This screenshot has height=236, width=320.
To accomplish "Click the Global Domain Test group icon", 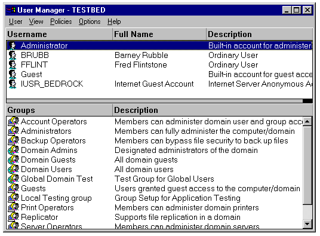I will tap(13, 179).
